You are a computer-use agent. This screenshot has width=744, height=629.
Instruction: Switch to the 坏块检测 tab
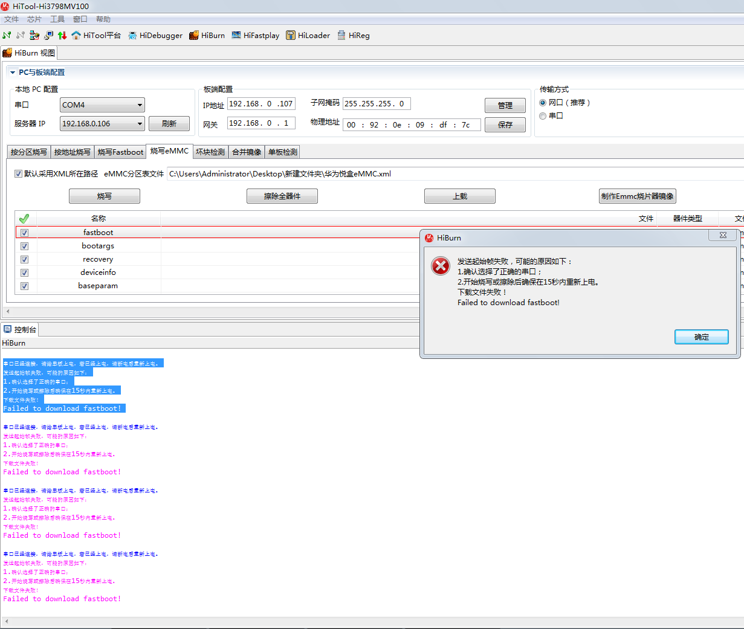click(x=210, y=152)
